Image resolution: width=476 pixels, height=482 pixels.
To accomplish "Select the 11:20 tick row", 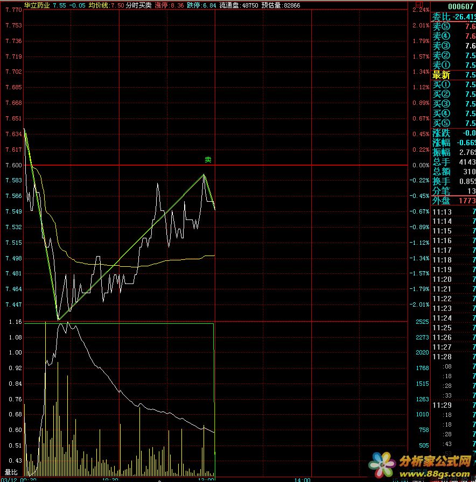I will [453, 279].
